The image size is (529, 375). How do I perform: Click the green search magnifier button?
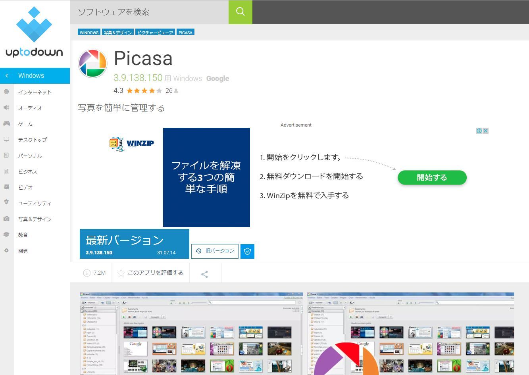[240, 12]
